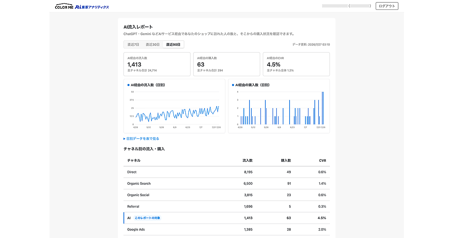The height and width of the screenshot is (238, 453).
Task: Click the AI経由の購入数 card
Action: (226, 64)
